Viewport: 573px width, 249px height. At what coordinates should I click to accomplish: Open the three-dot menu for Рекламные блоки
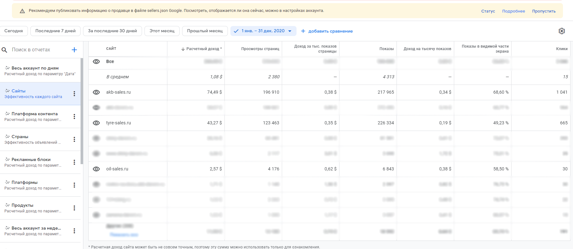pyautogui.click(x=74, y=162)
